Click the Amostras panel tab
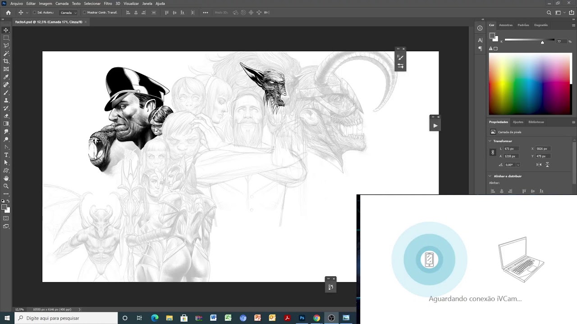This screenshot has width=577, height=324. [x=505, y=25]
